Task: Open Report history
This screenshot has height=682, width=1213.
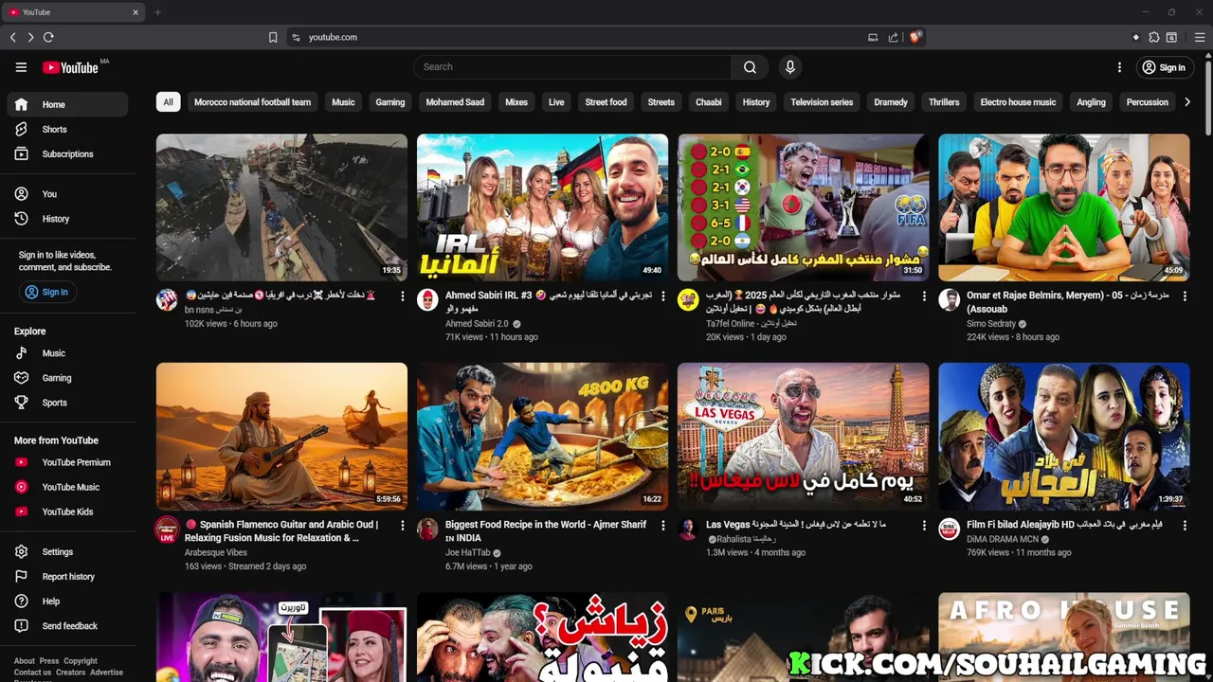Action: tap(66, 576)
